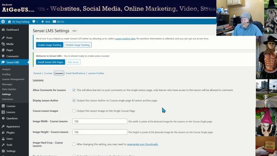The width and height of the screenshot is (277, 156).
Task: Click the Allow Comments for Lessons label
Action: (49, 90)
